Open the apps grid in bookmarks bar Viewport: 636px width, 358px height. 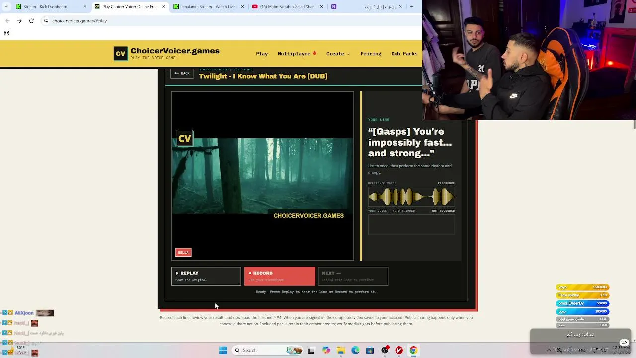[x=6, y=33]
